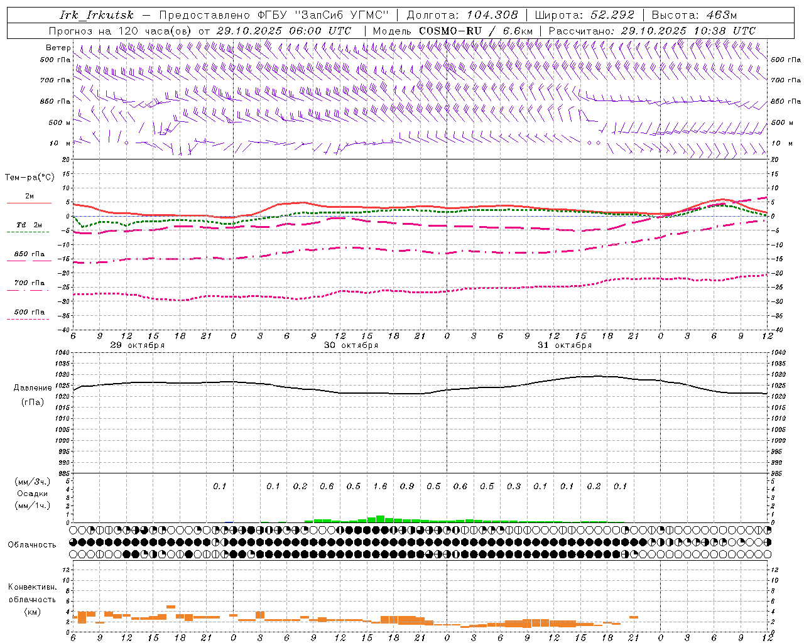Click the "Широта: 52.292" latitude value
This screenshot has height=643, width=804.
coord(585,15)
